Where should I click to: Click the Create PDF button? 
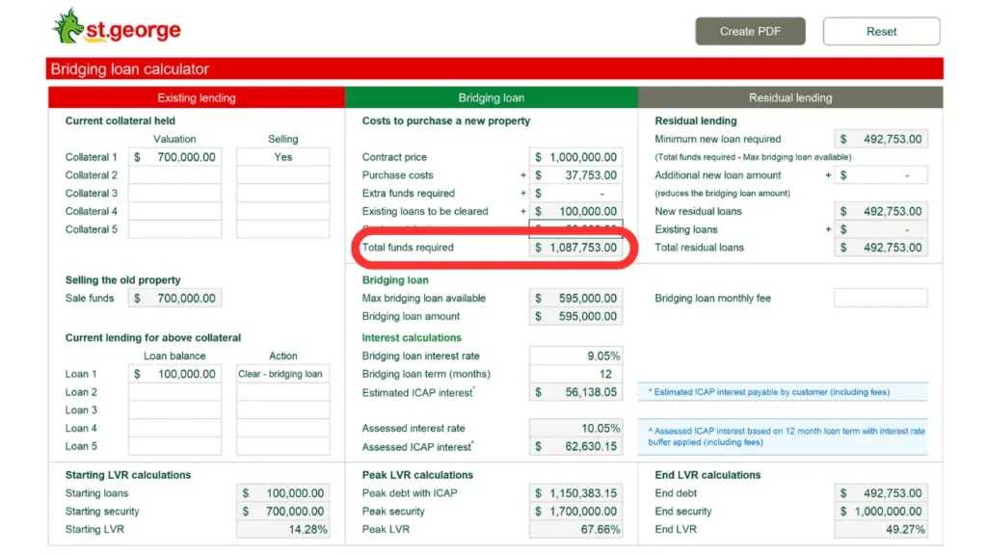click(750, 32)
